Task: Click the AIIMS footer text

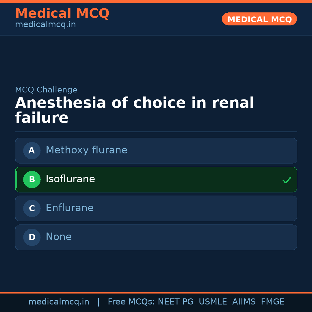Action: click(244, 302)
